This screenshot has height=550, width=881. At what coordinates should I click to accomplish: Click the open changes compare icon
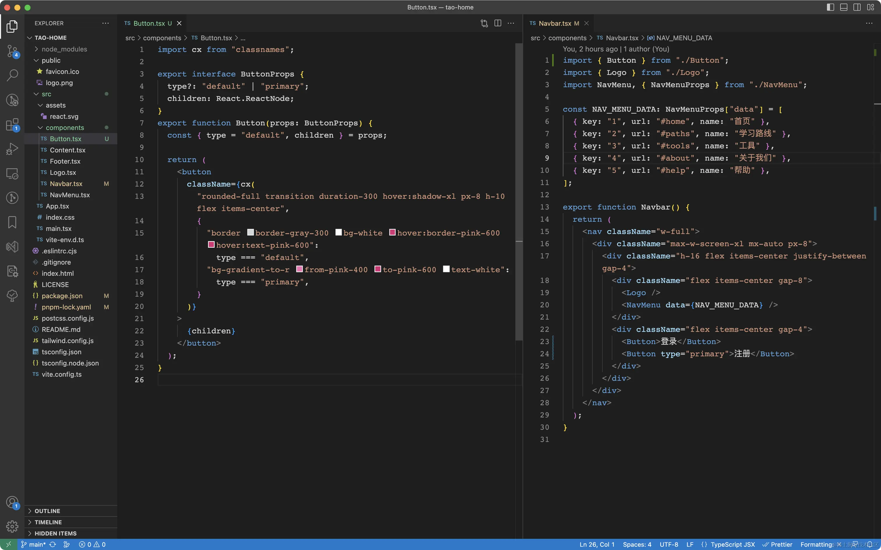(484, 23)
